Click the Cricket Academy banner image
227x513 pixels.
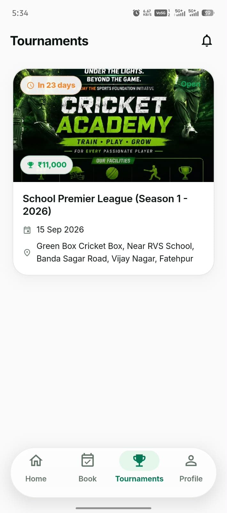point(113,125)
